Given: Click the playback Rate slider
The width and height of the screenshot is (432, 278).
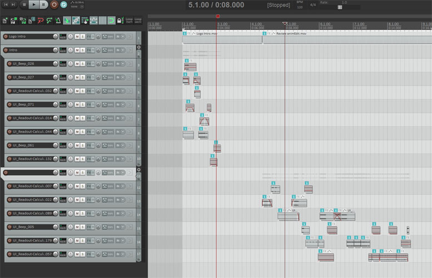Looking at the screenshot, I should (x=340, y=7).
